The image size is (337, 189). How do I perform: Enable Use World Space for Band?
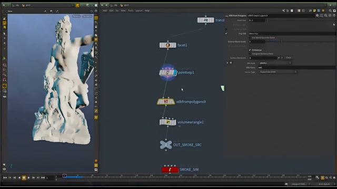(x=250, y=38)
